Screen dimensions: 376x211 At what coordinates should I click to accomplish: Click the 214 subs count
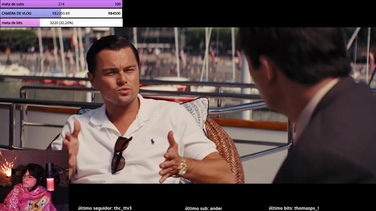61,4
